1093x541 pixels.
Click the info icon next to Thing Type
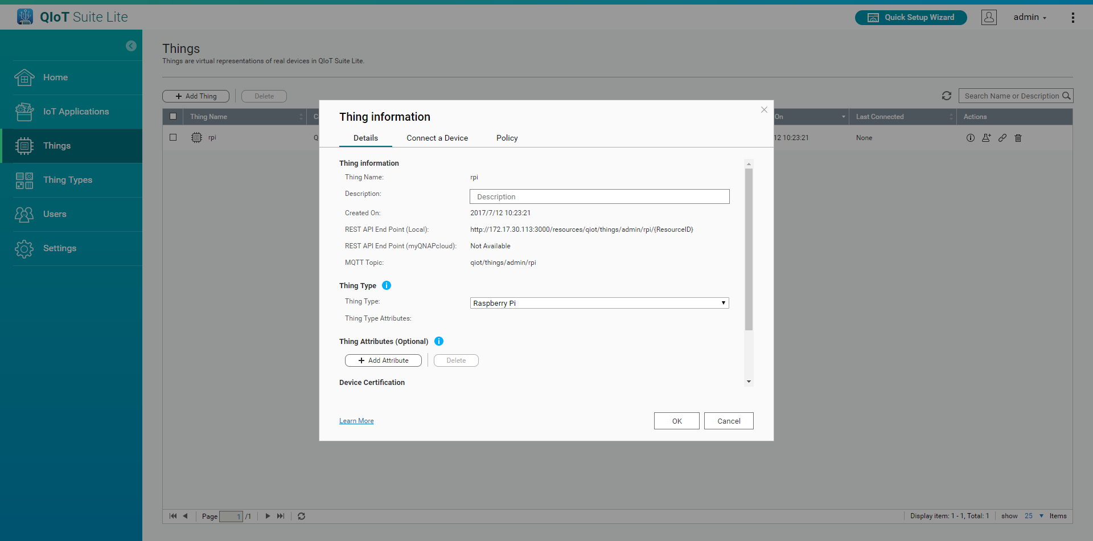click(387, 285)
